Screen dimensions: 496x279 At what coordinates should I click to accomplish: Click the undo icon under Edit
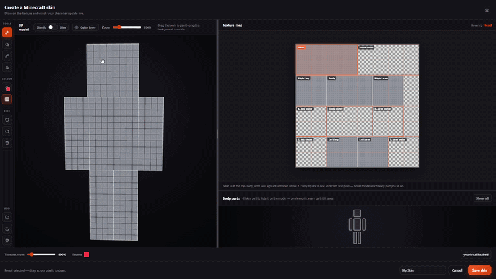coord(7,120)
